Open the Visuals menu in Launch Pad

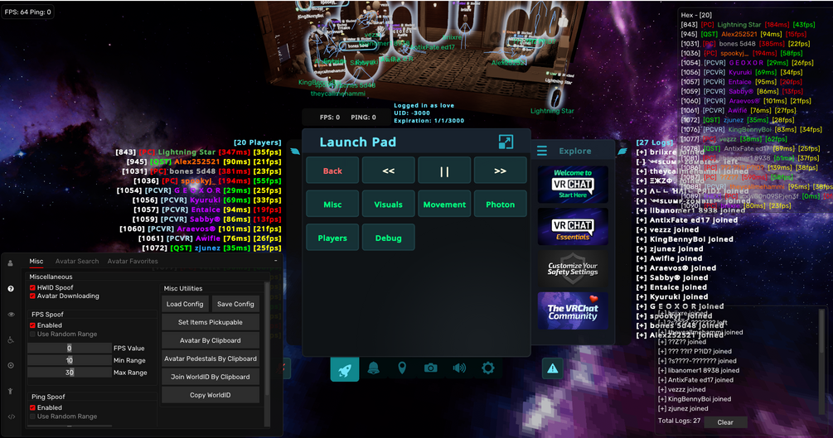tap(389, 205)
